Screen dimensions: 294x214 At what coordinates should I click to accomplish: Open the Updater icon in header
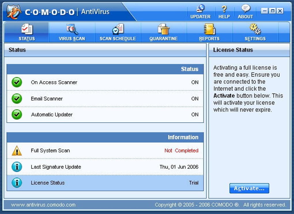200,9
